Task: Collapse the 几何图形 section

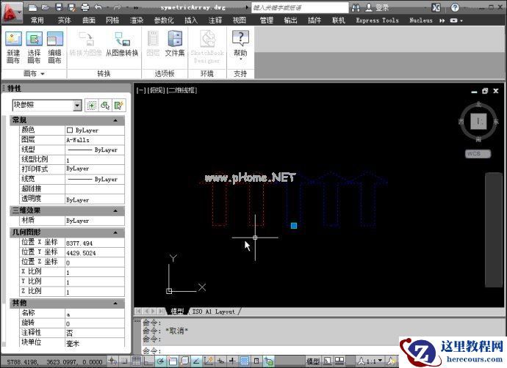Action: tap(115, 232)
